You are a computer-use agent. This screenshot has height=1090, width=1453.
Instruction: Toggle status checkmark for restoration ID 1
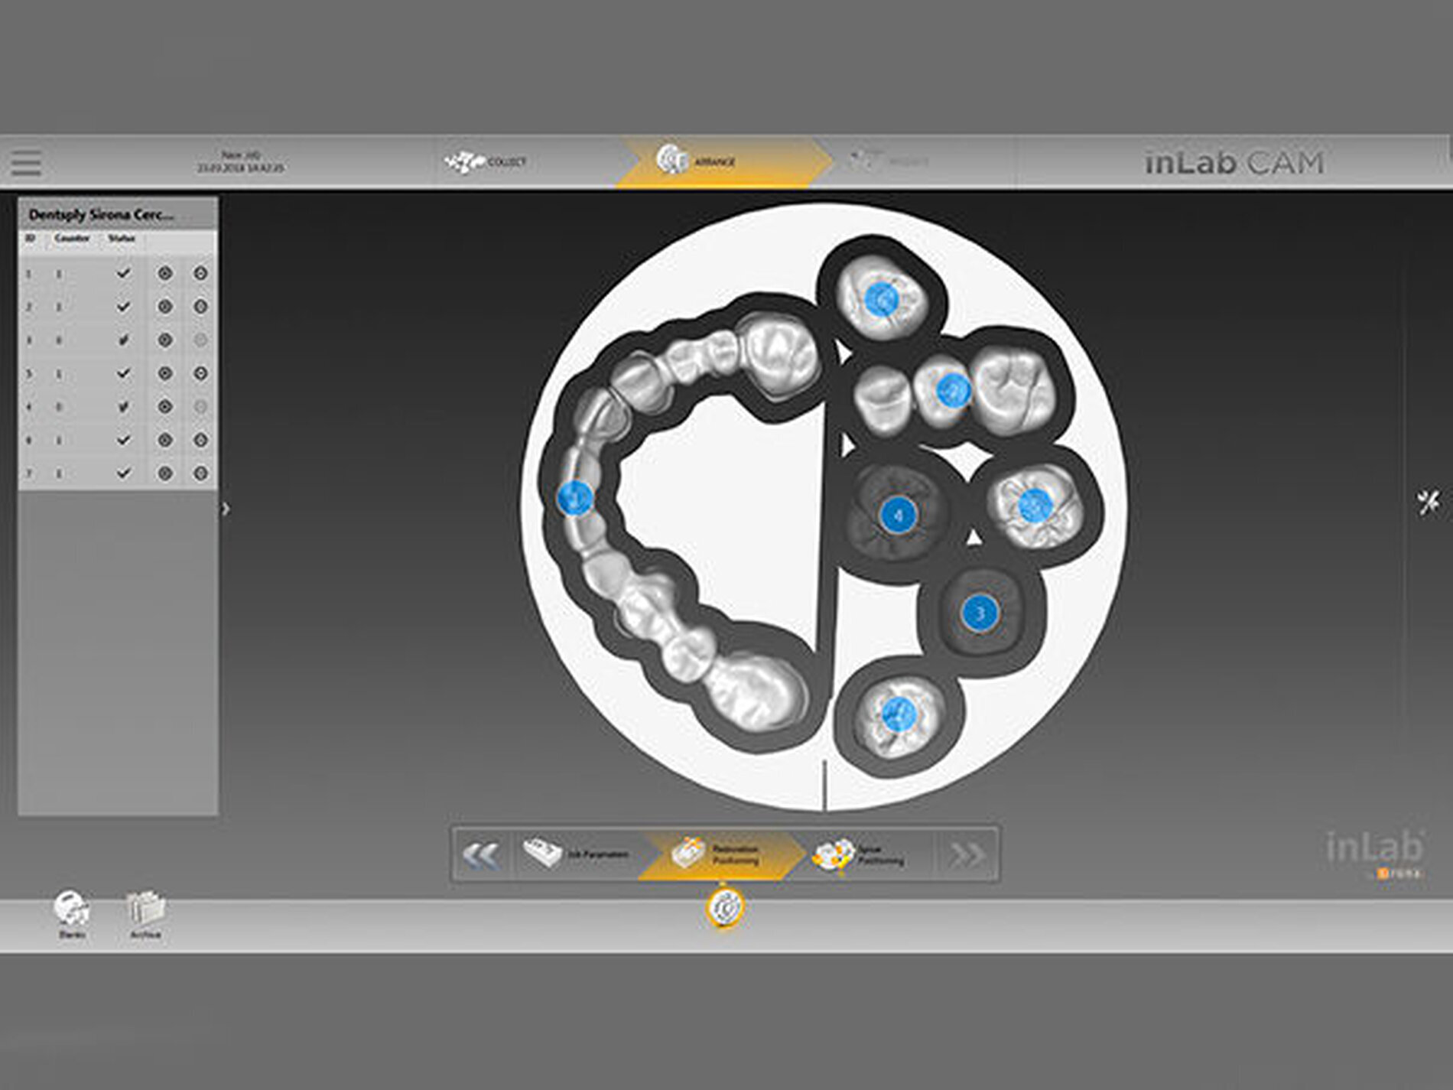(x=123, y=272)
